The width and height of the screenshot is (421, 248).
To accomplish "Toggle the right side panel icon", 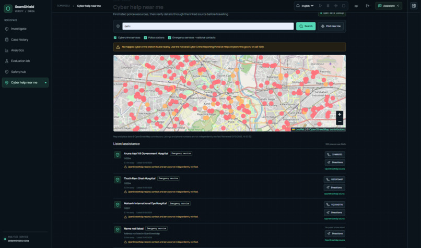I will [x=414, y=6].
